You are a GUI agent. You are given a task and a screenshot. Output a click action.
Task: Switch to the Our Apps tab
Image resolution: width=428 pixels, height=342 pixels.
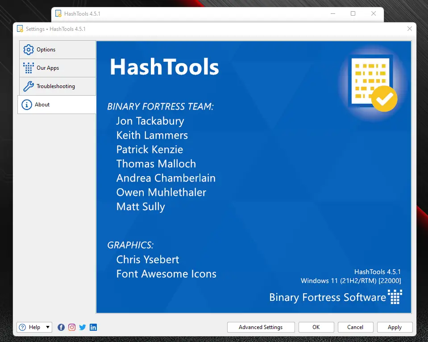[x=58, y=68]
